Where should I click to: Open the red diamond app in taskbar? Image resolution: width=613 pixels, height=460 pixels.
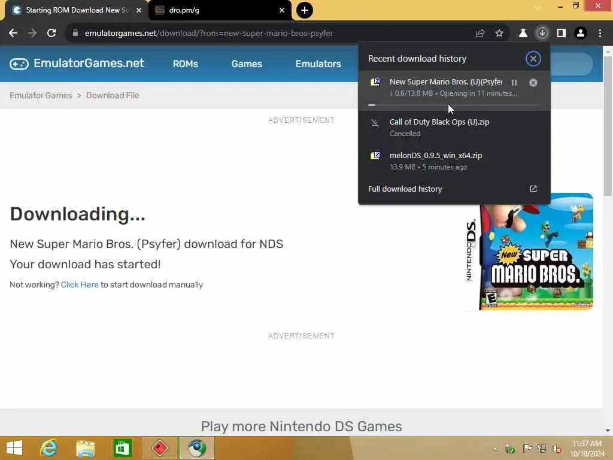click(x=160, y=448)
